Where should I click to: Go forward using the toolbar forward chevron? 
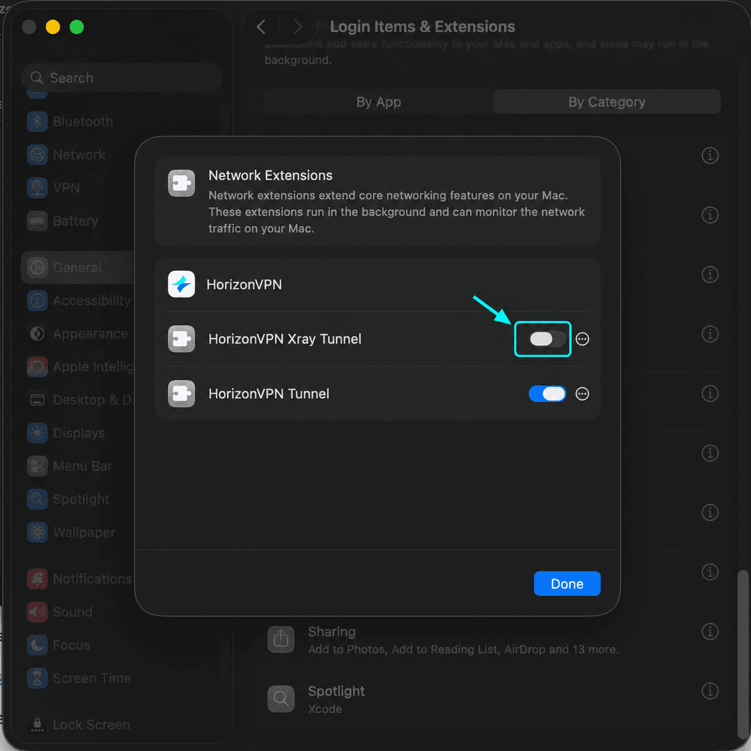click(298, 27)
